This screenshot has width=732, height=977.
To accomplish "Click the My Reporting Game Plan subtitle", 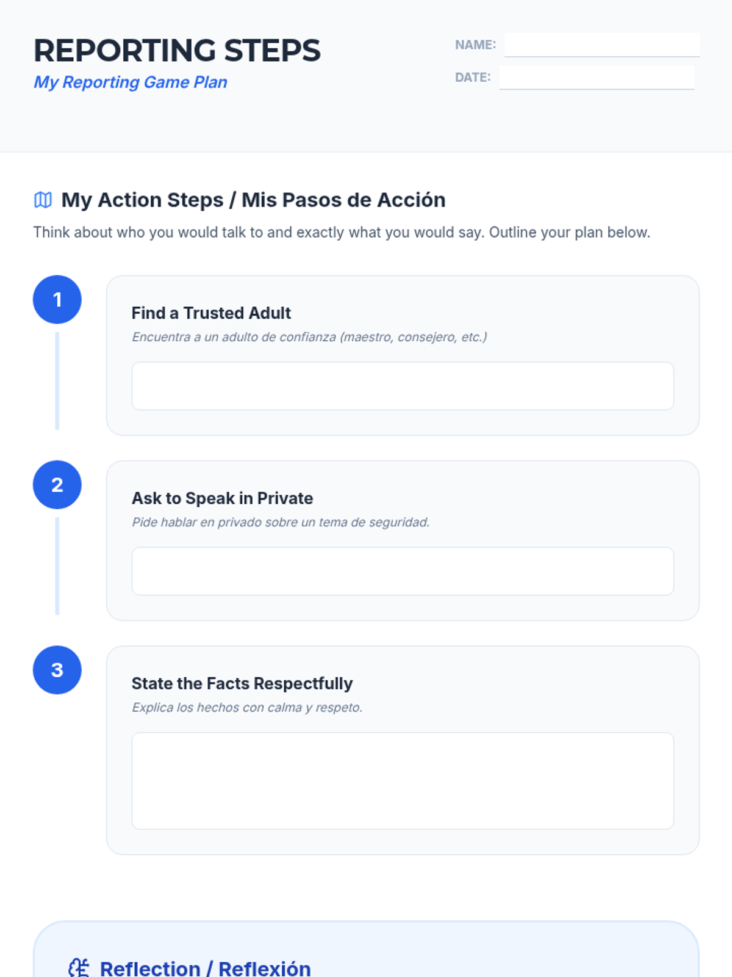I will pos(131,82).
